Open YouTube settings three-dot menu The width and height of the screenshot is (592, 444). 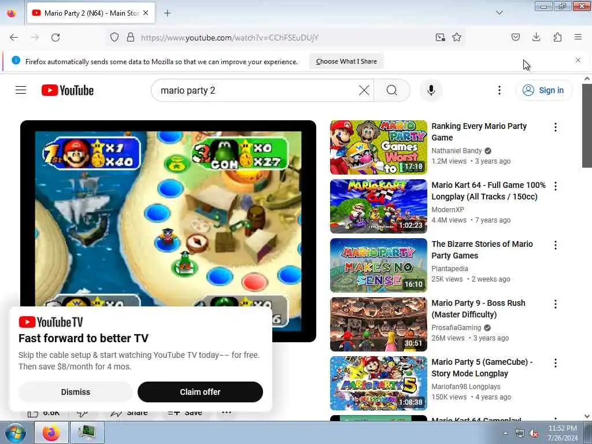pyautogui.click(x=499, y=90)
